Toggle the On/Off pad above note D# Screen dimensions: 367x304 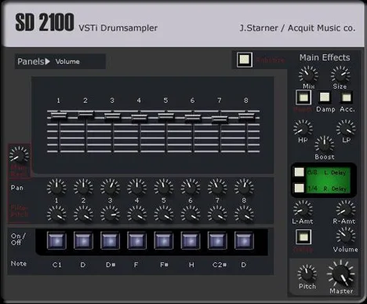pos(110,240)
